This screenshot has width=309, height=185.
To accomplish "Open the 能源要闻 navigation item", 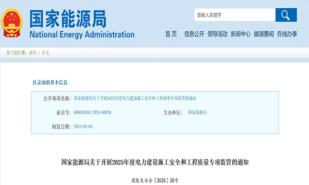I will pyautogui.click(x=264, y=34).
